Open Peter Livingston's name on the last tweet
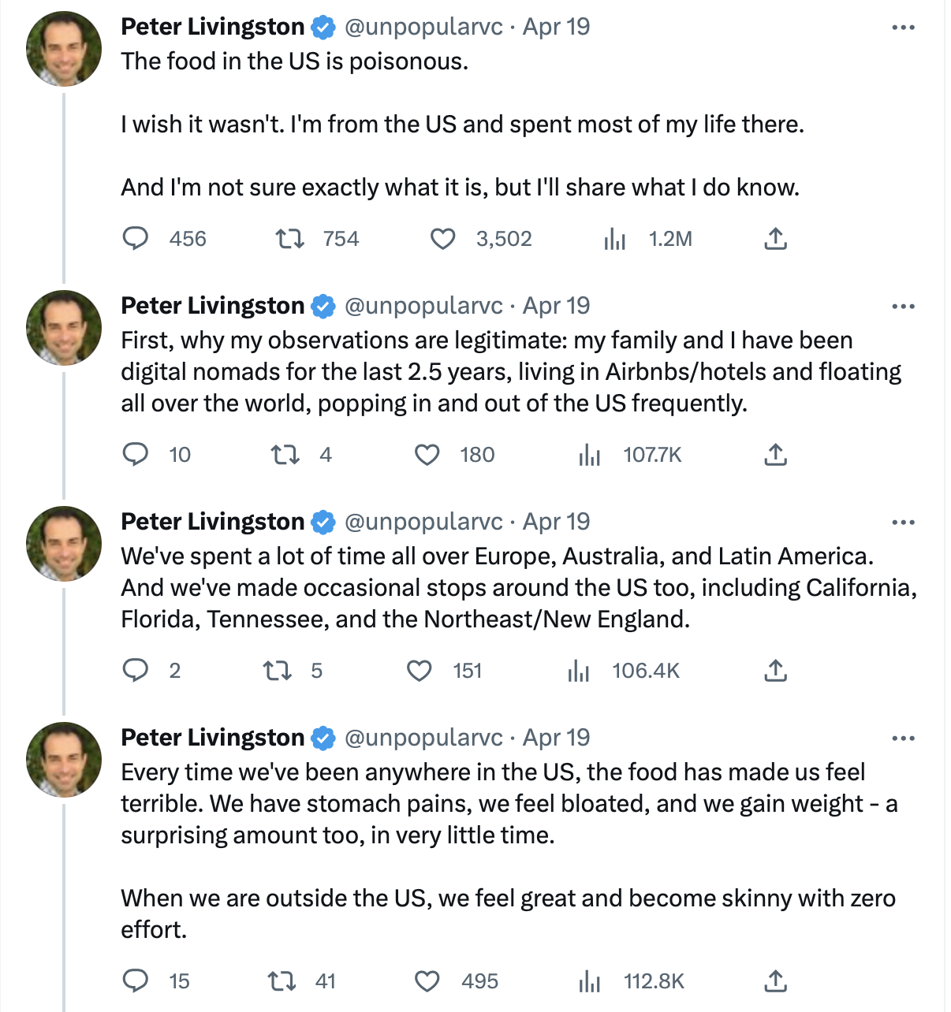951x1012 pixels. pyautogui.click(x=212, y=738)
